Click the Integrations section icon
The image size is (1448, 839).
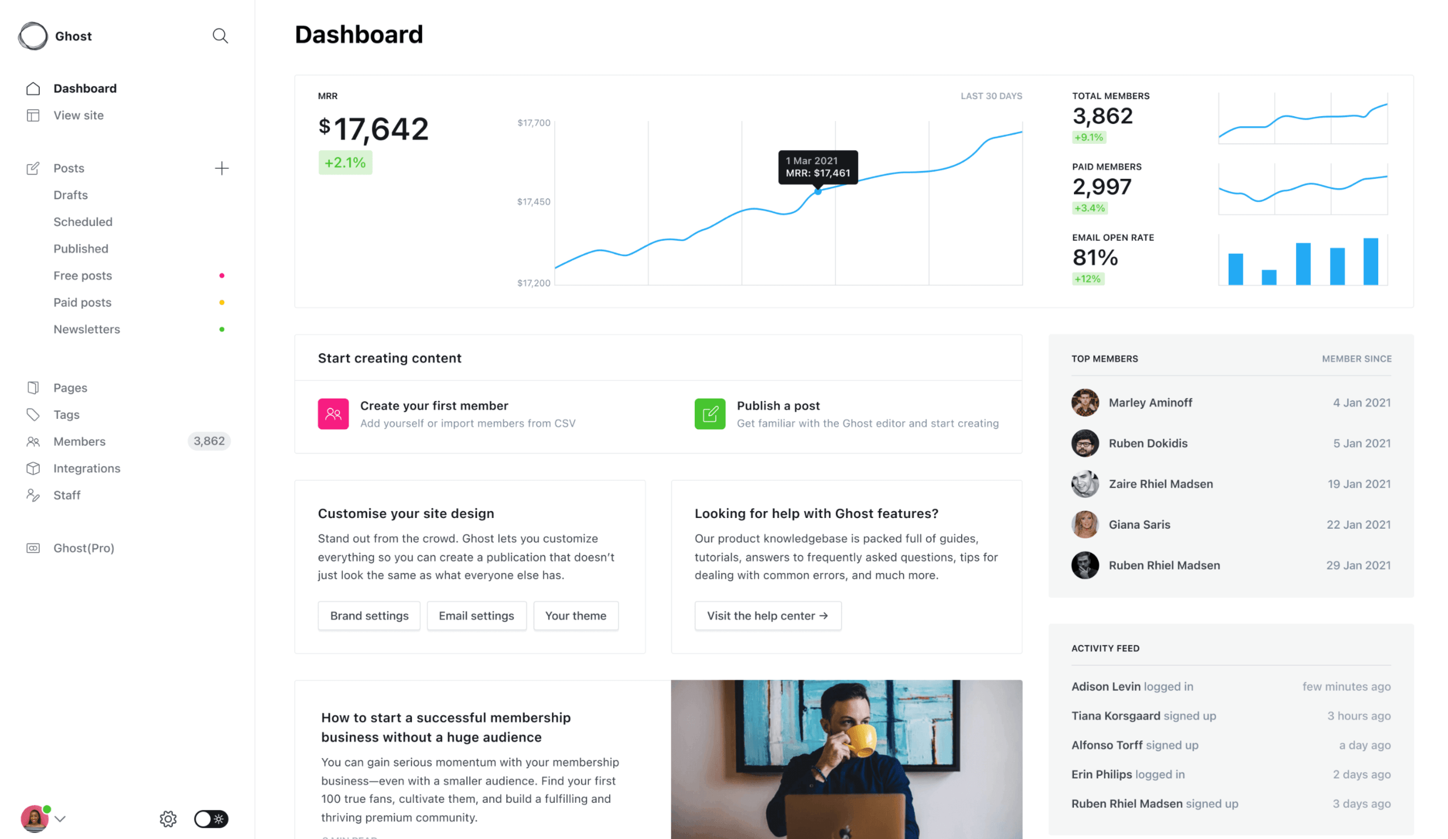click(33, 468)
